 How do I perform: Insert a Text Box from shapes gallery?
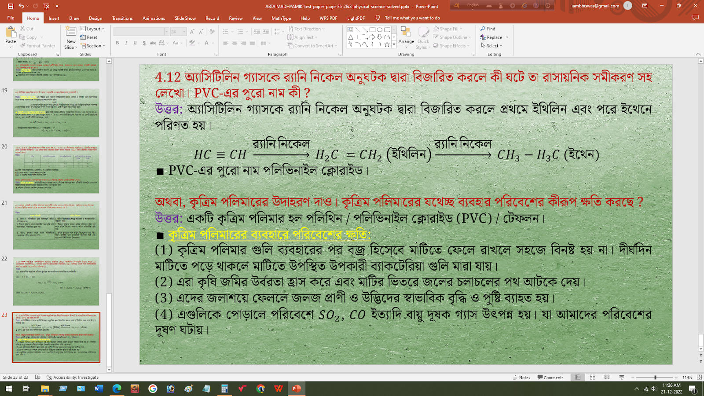[x=351, y=29]
